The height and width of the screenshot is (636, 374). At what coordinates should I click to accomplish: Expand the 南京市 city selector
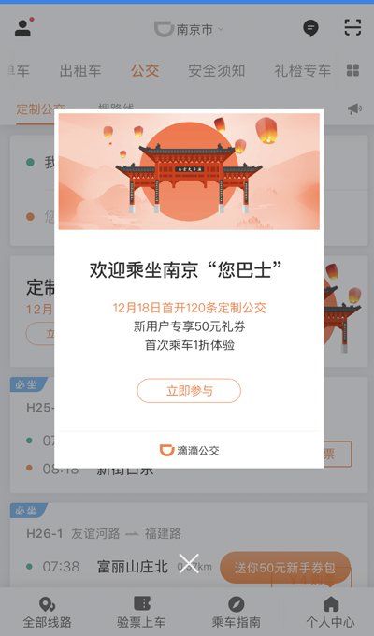pos(190,29)
